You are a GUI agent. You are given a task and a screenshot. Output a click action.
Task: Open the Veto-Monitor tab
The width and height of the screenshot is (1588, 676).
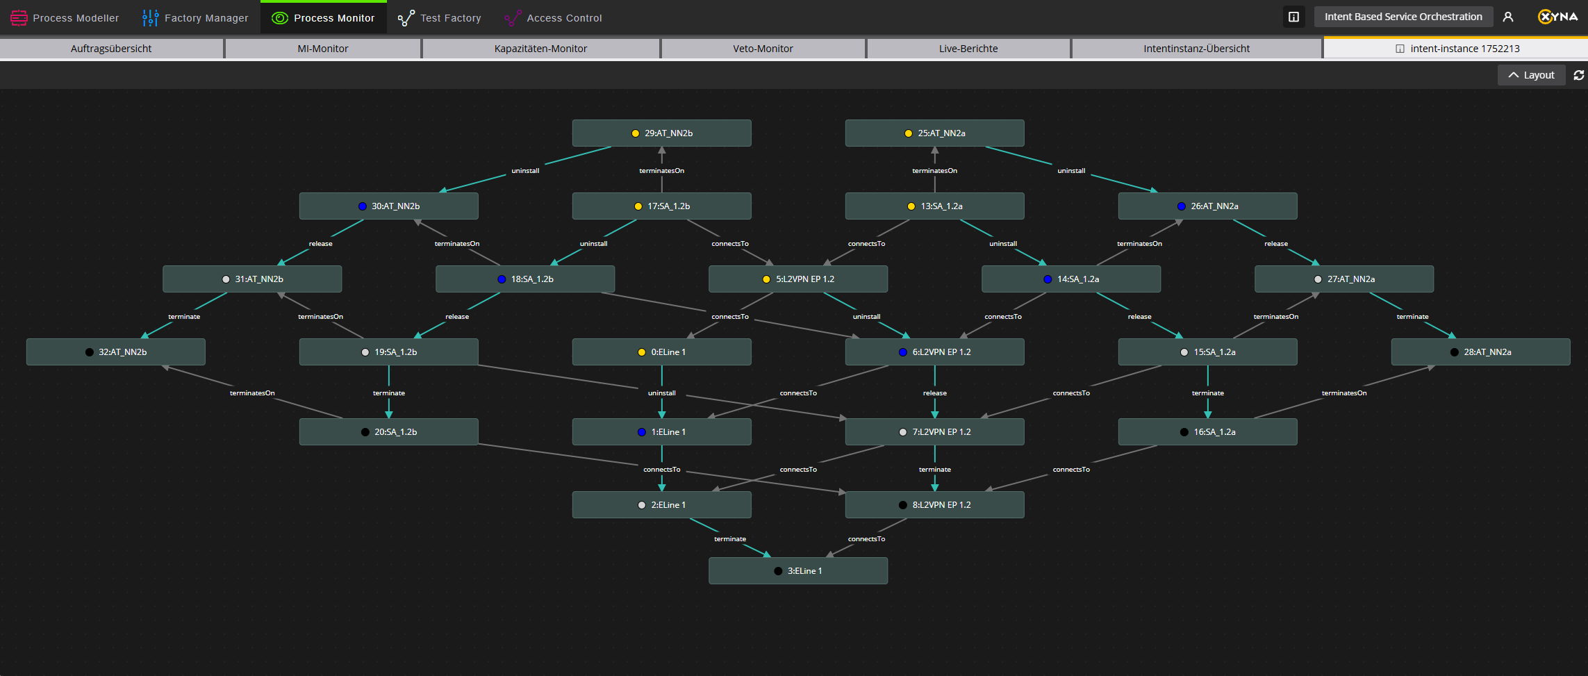click(762, 49)
